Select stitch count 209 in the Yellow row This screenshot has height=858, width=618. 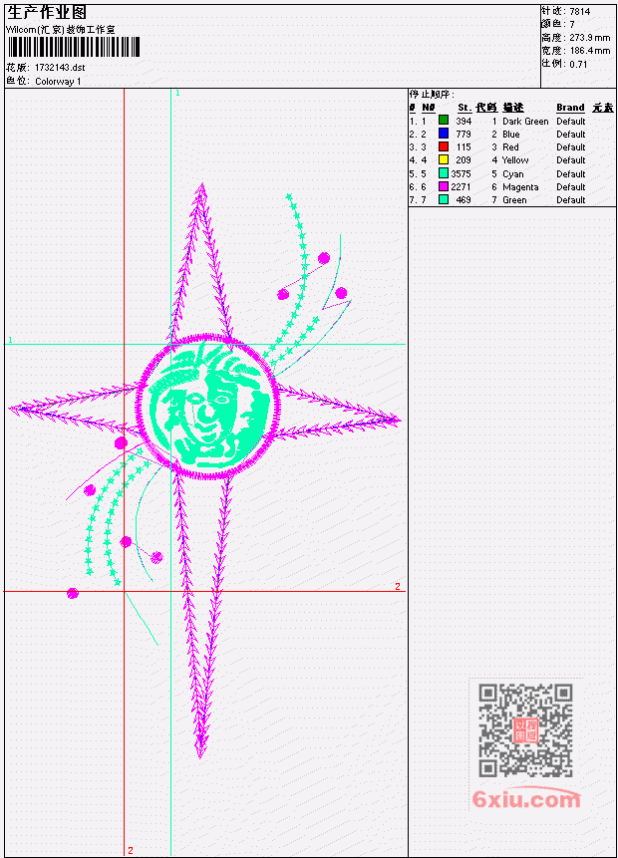[x=463, y=160]
